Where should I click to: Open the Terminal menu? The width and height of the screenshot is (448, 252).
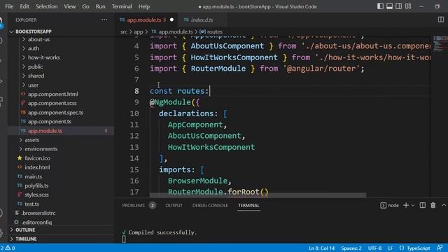pyautogui.click(x=122, y=6)
